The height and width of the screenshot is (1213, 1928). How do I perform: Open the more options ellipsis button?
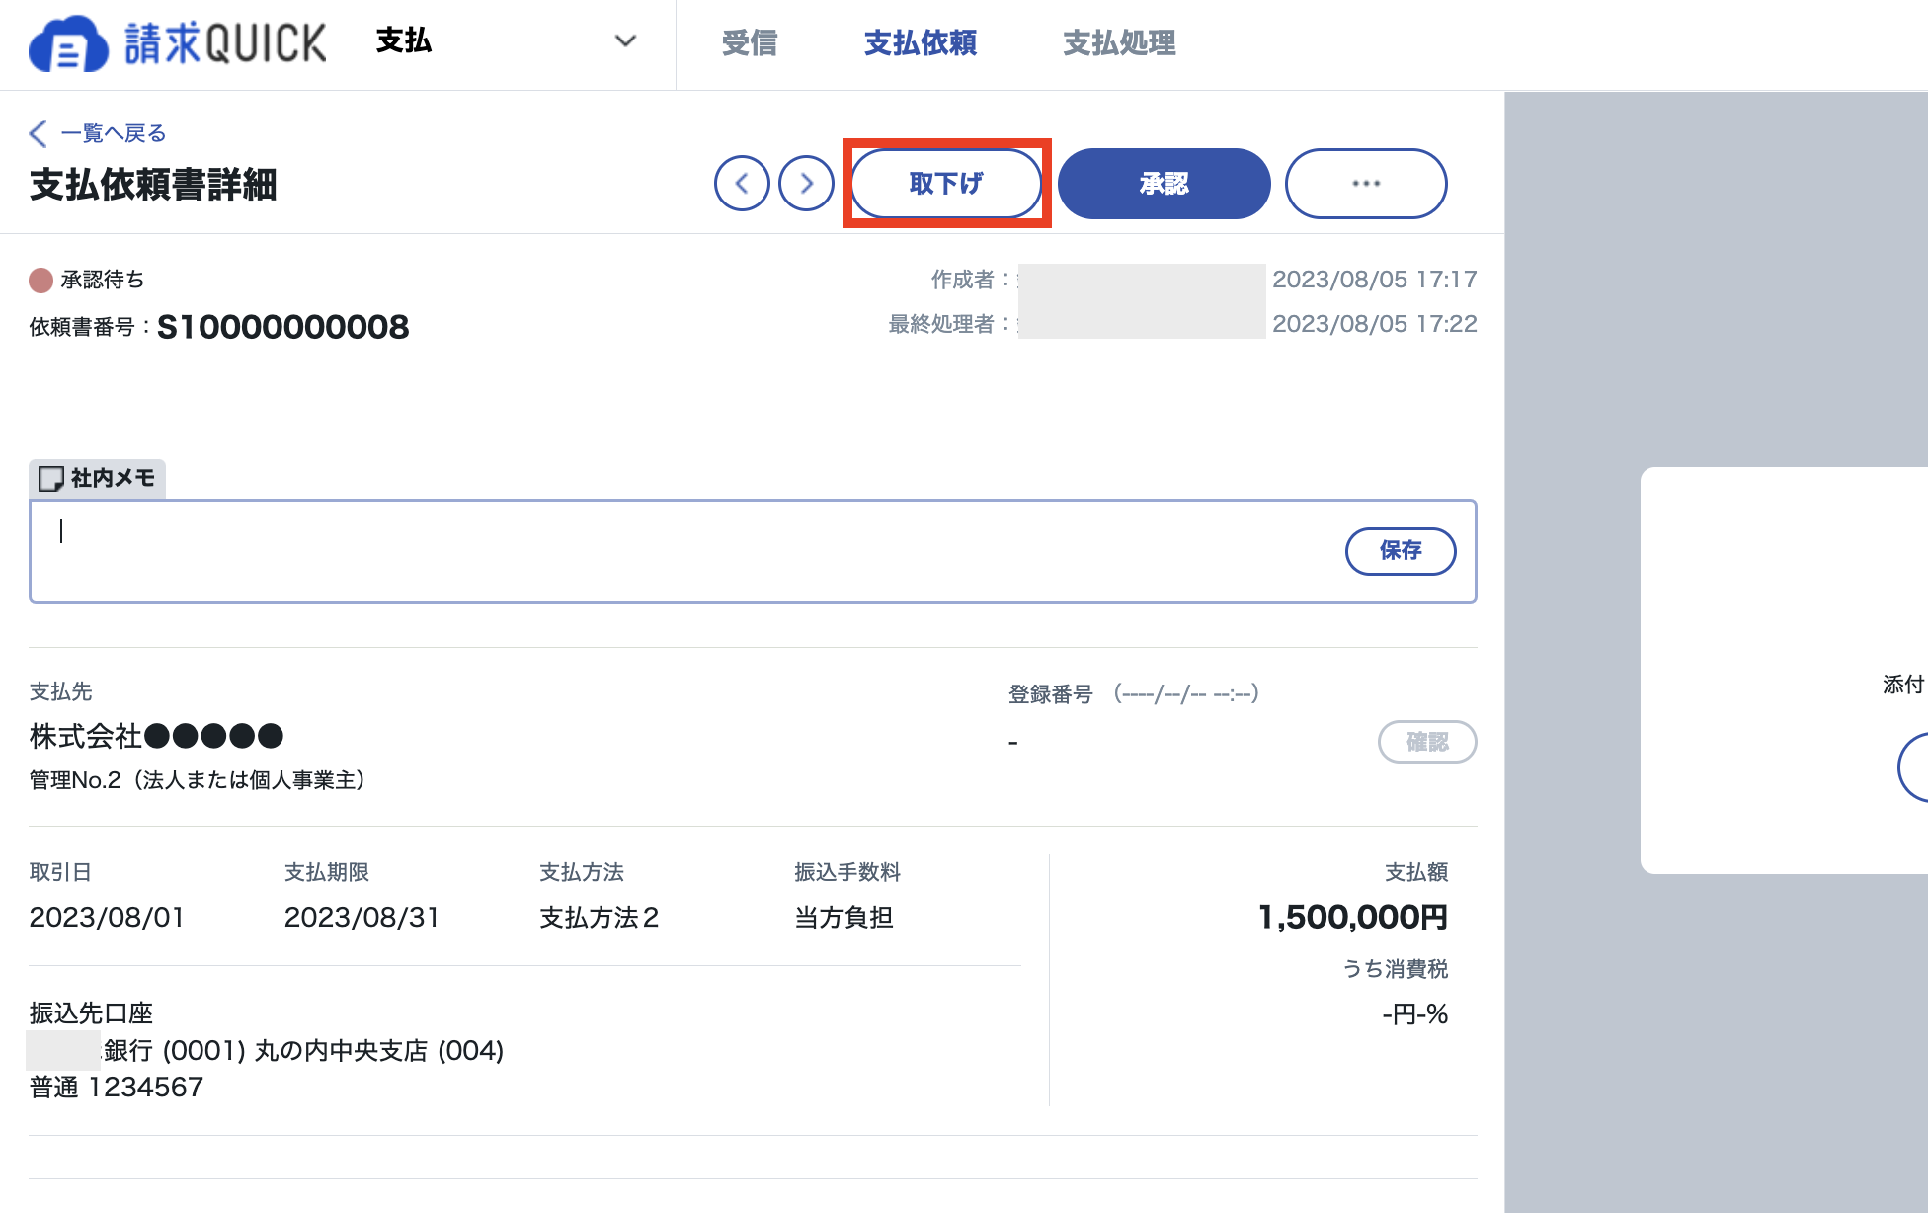click(1366, 184)
